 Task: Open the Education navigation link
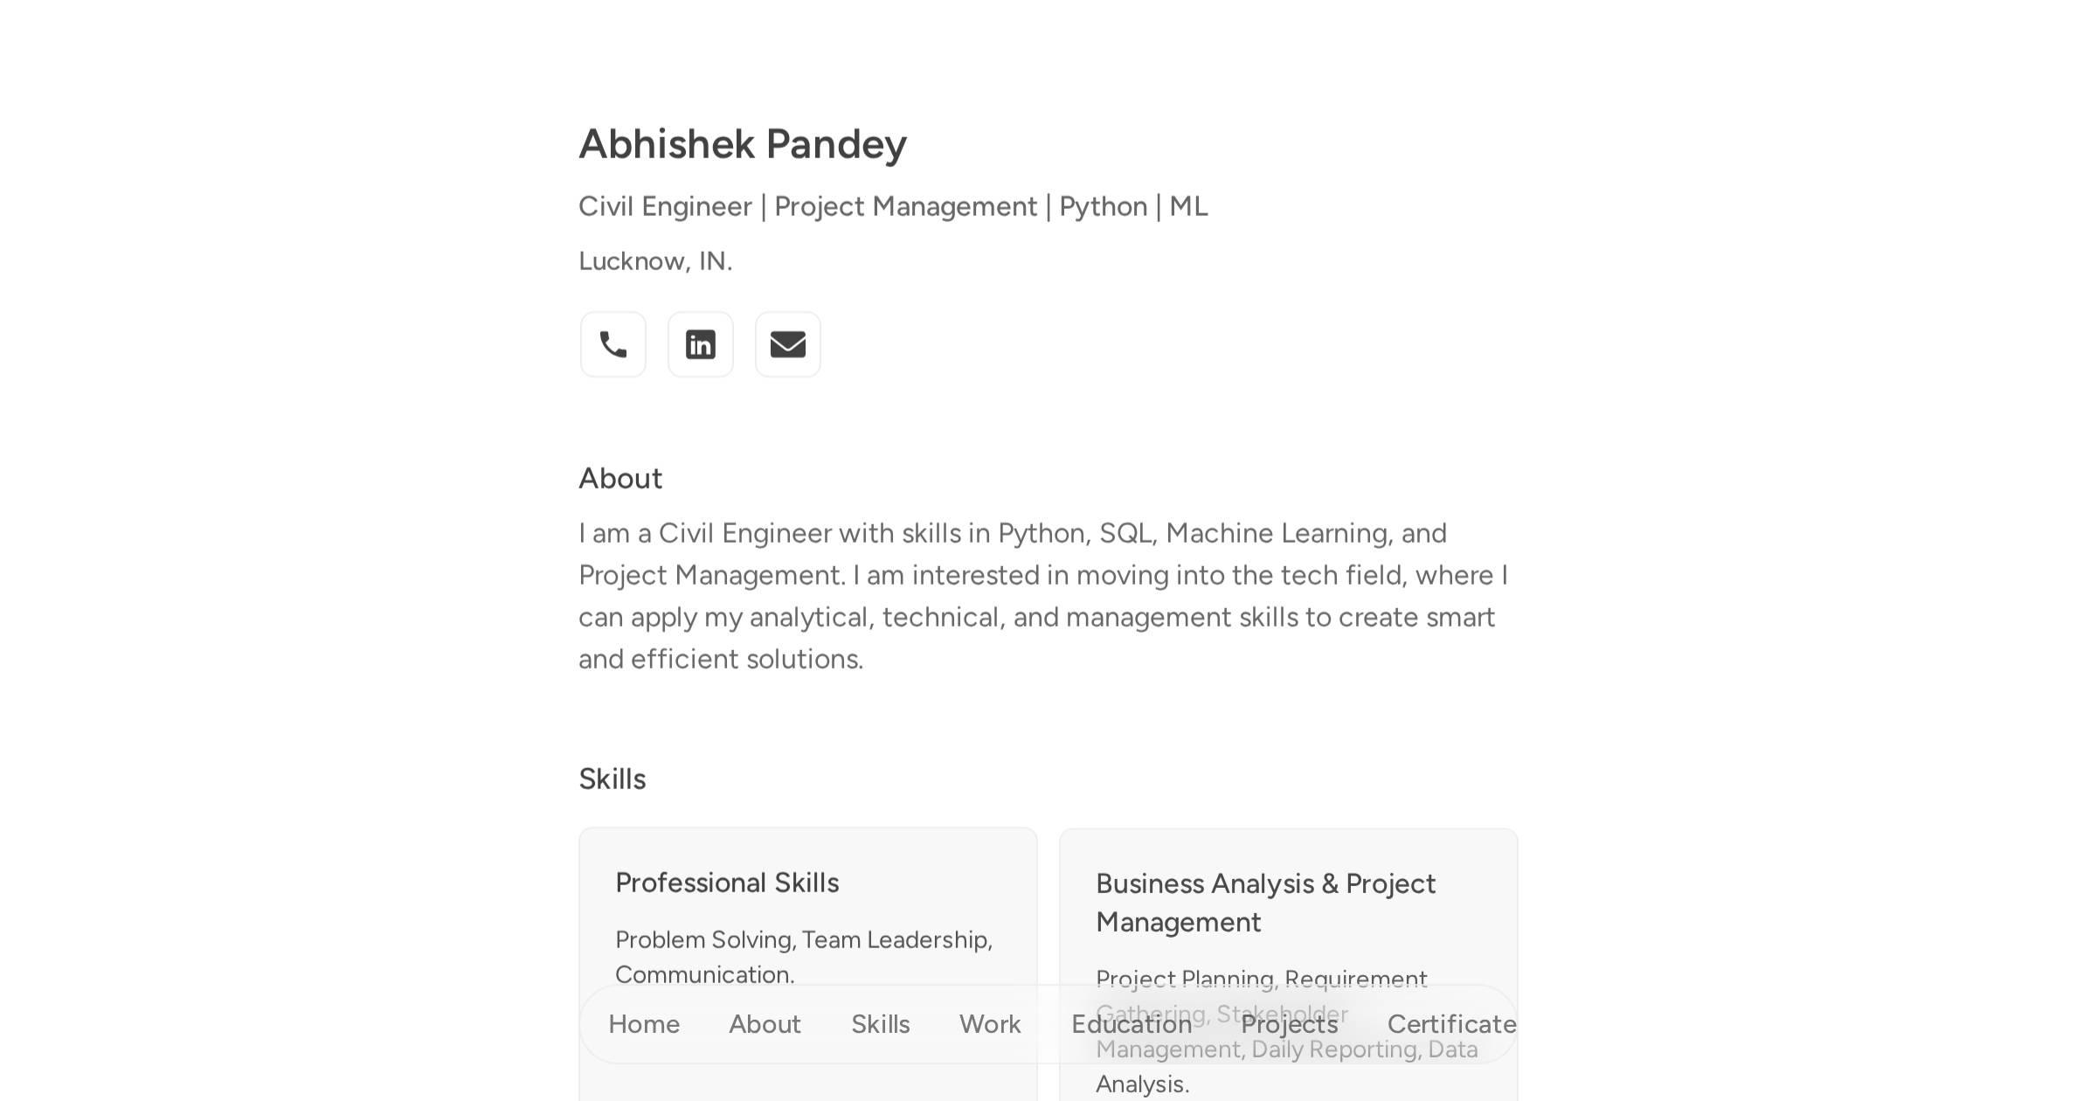click(x=1129, y=1023)
